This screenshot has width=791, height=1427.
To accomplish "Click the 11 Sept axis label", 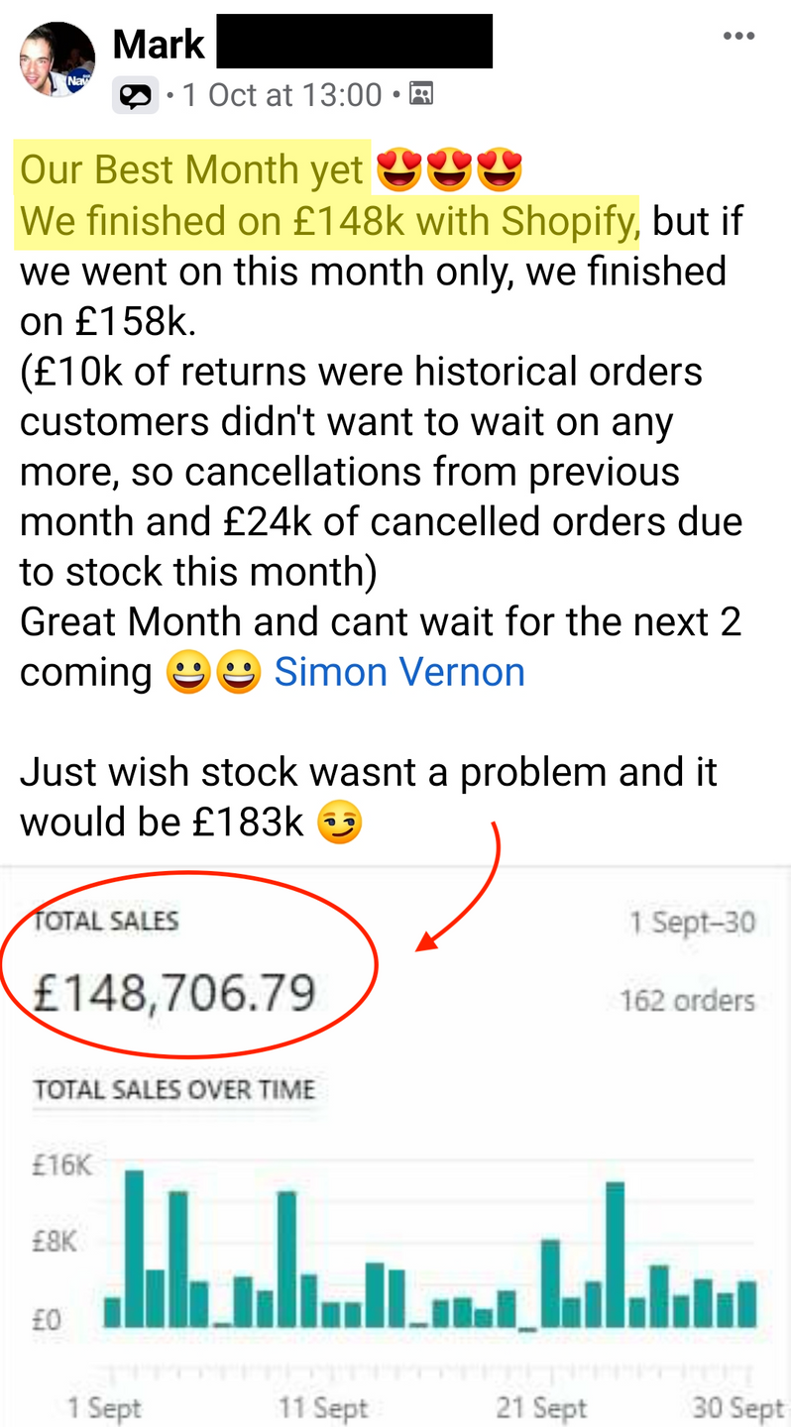I will pos(323,1408).
